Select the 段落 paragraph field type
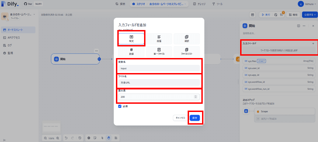The height and width of the screenshot is (142, 318). click(159, 39)
